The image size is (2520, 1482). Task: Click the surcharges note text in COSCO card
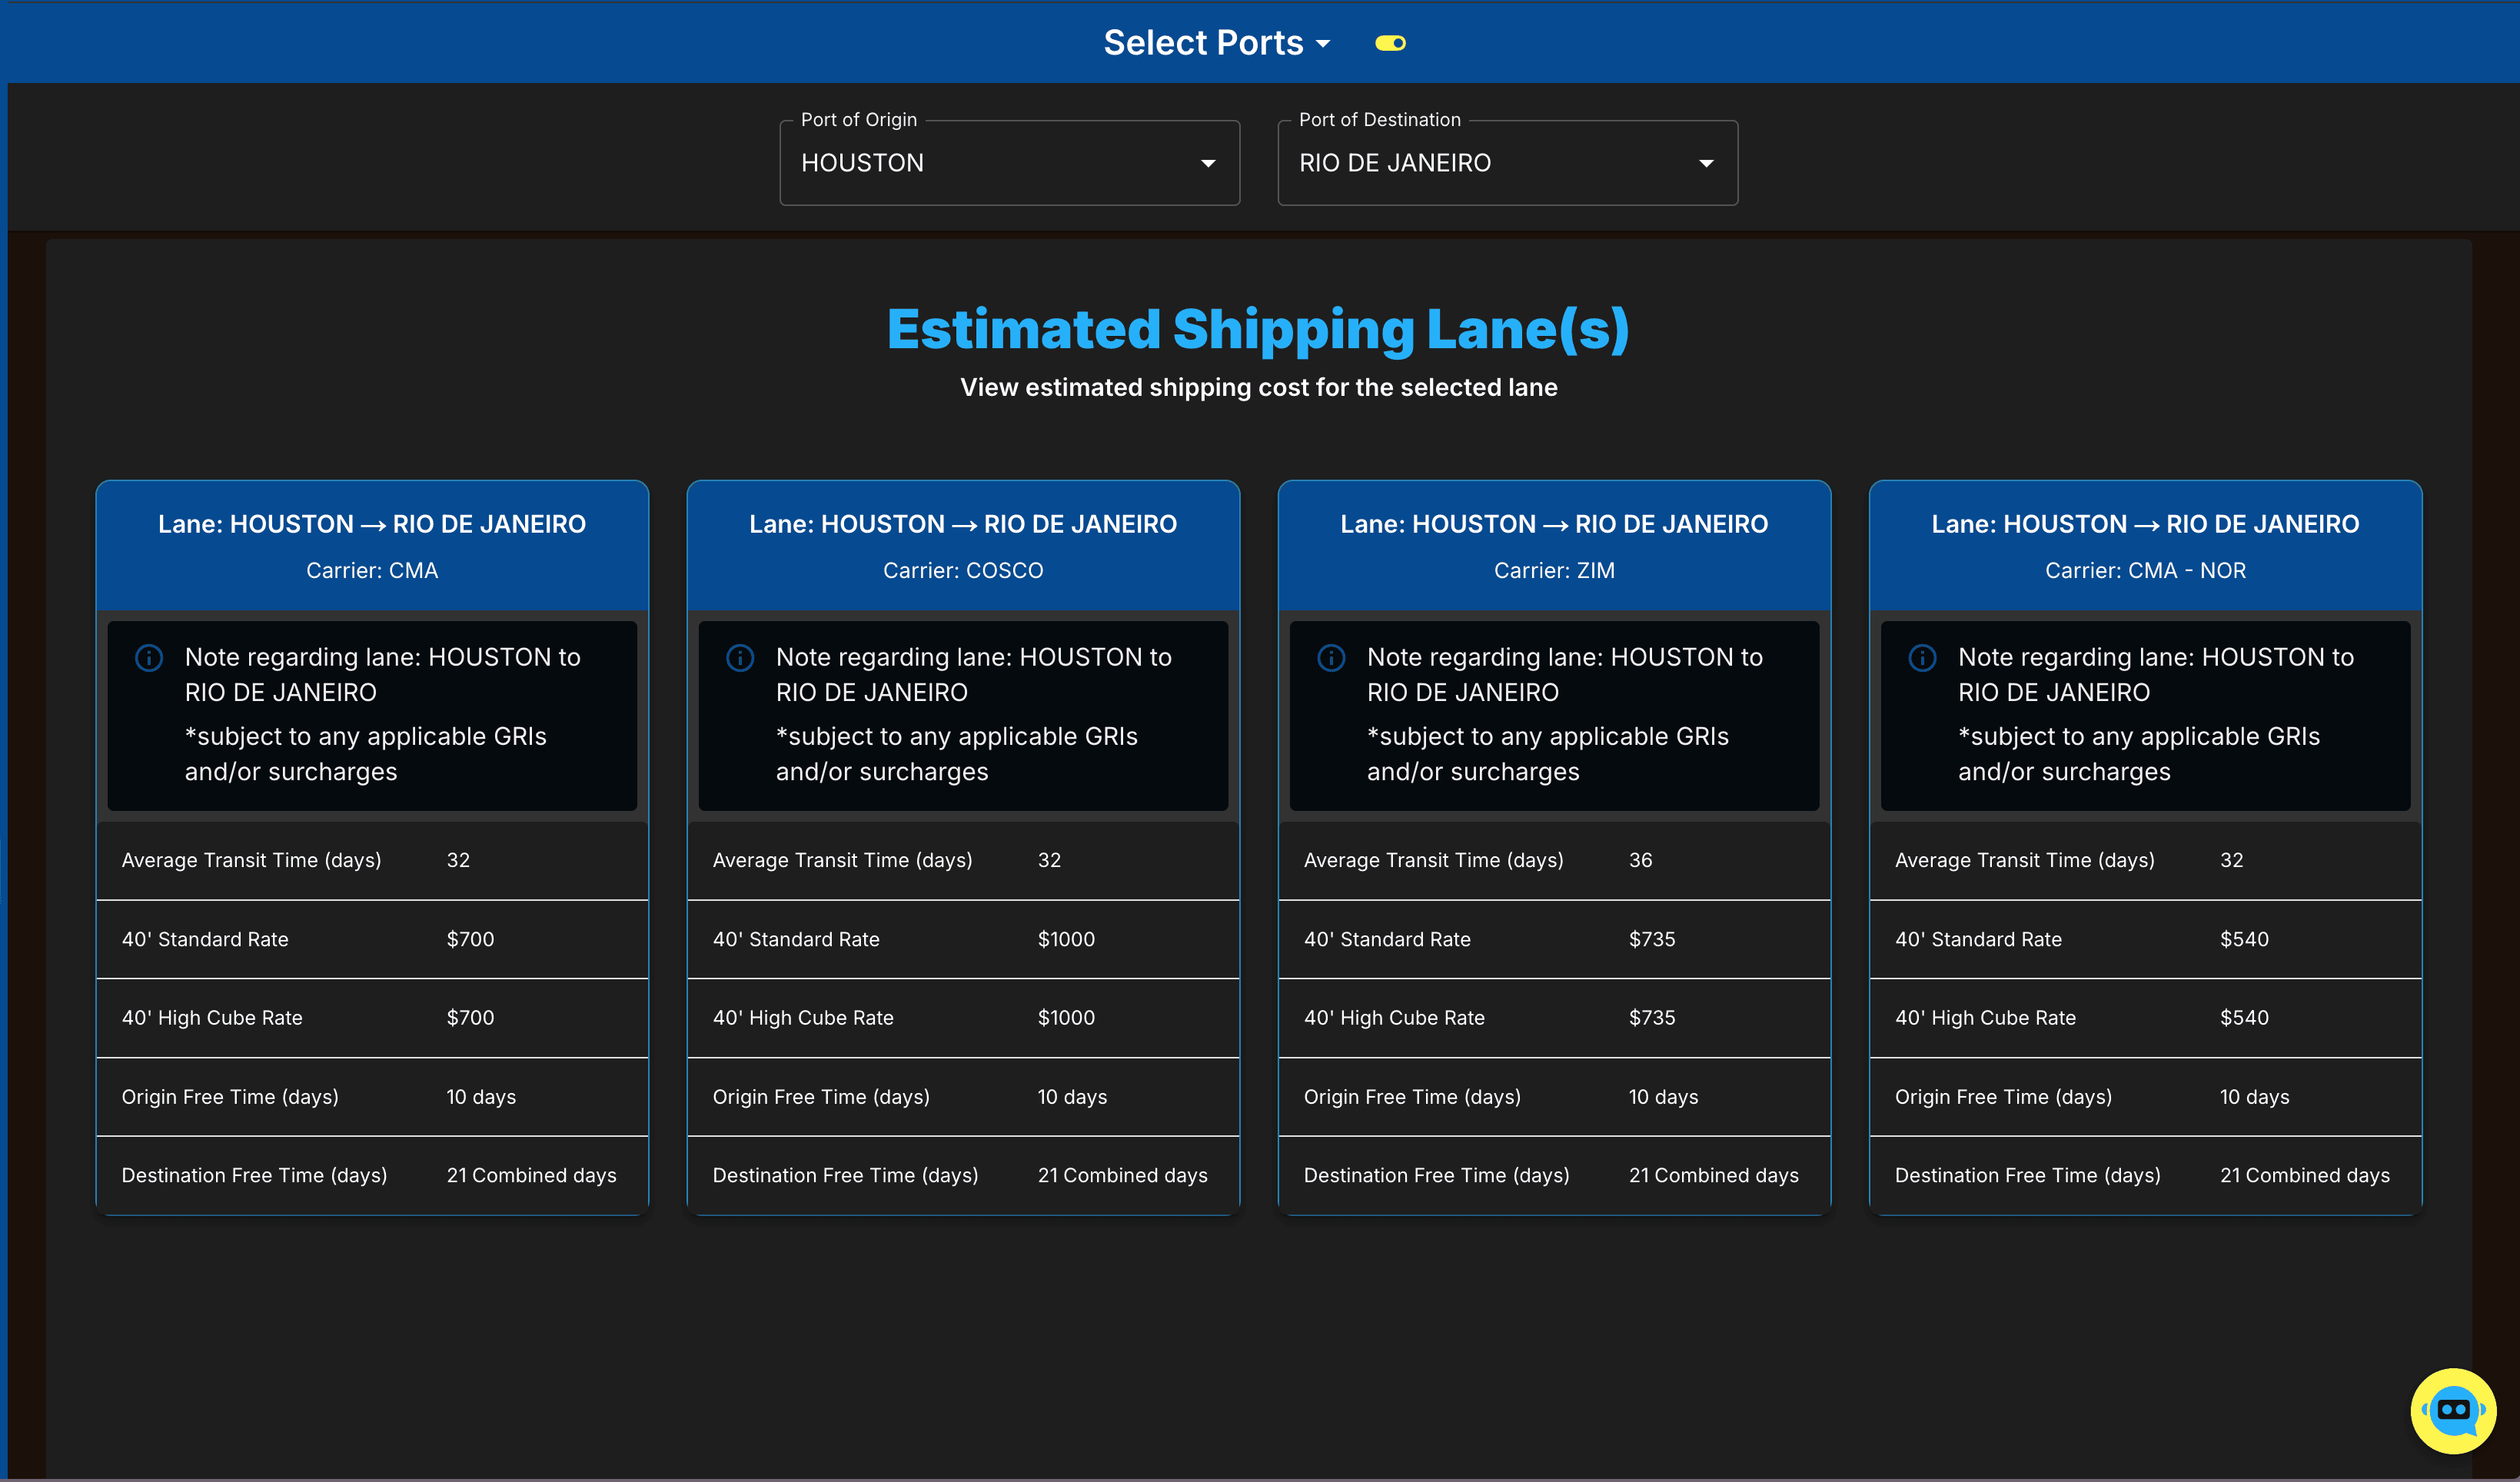[957, 754]
